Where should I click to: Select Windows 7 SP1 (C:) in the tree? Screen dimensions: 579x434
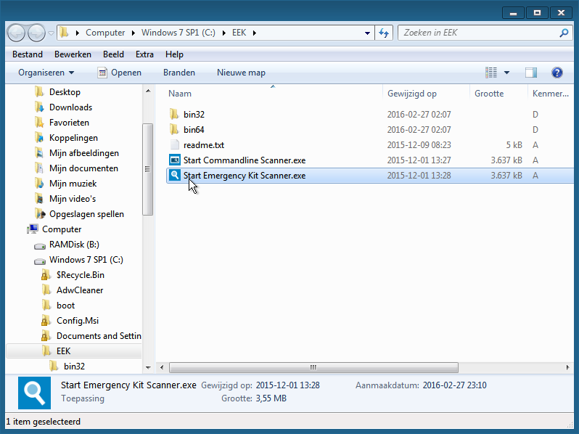click(x=86, y=260)
